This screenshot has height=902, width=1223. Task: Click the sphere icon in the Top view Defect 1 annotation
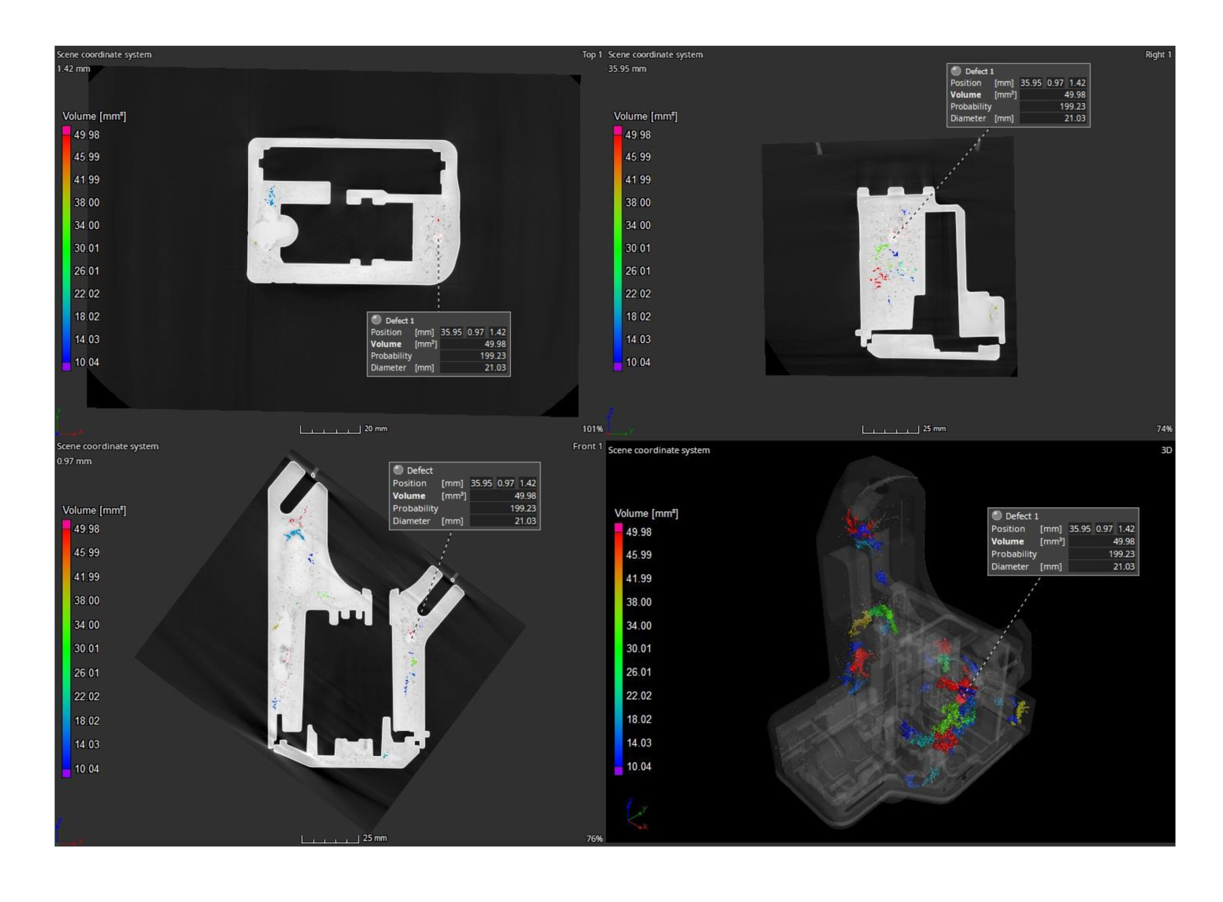pos(376,320)
